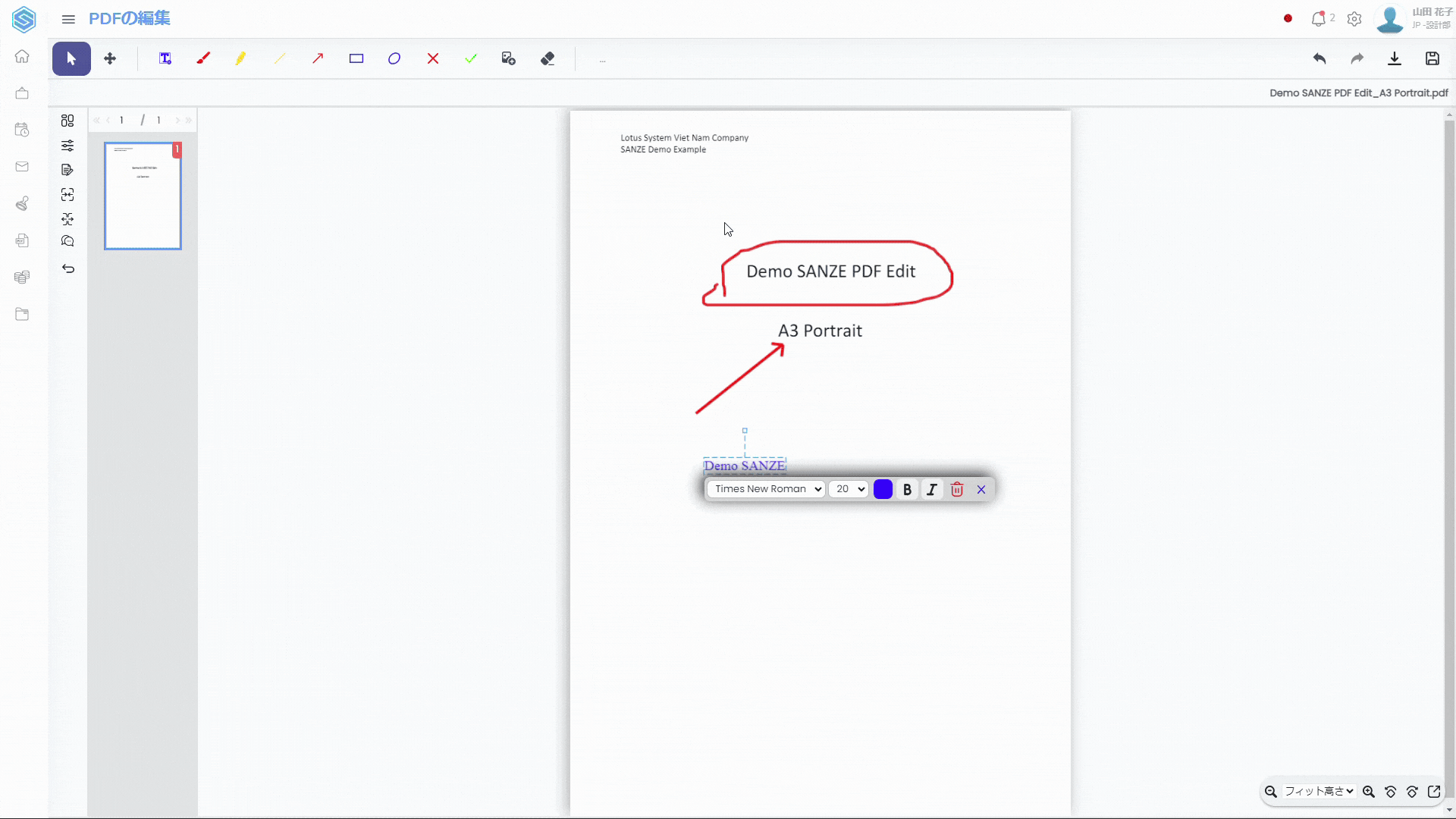Screen dimensions: 1456x819
Task: Click the save icon in toolbar
Action: pos(1432,58)
